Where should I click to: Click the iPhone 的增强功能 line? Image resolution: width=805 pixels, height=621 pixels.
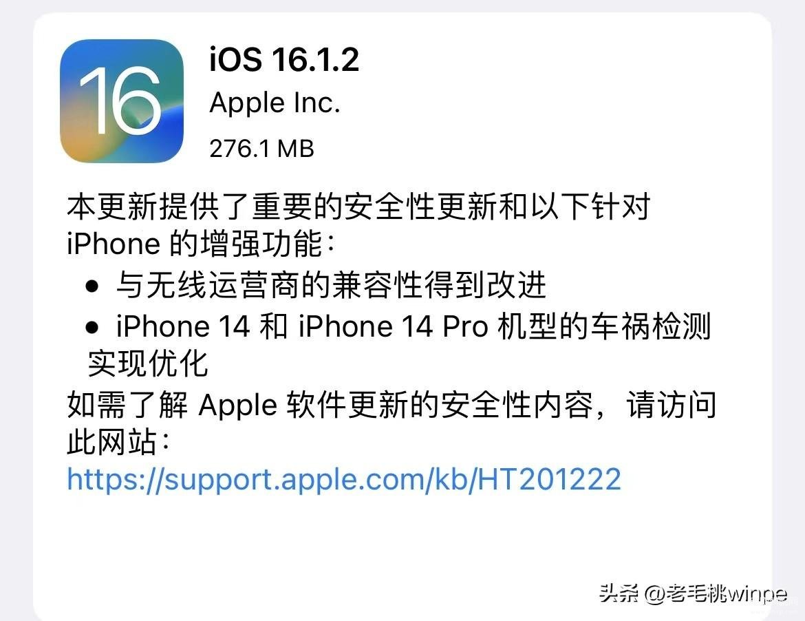click(x=201, y=244)
